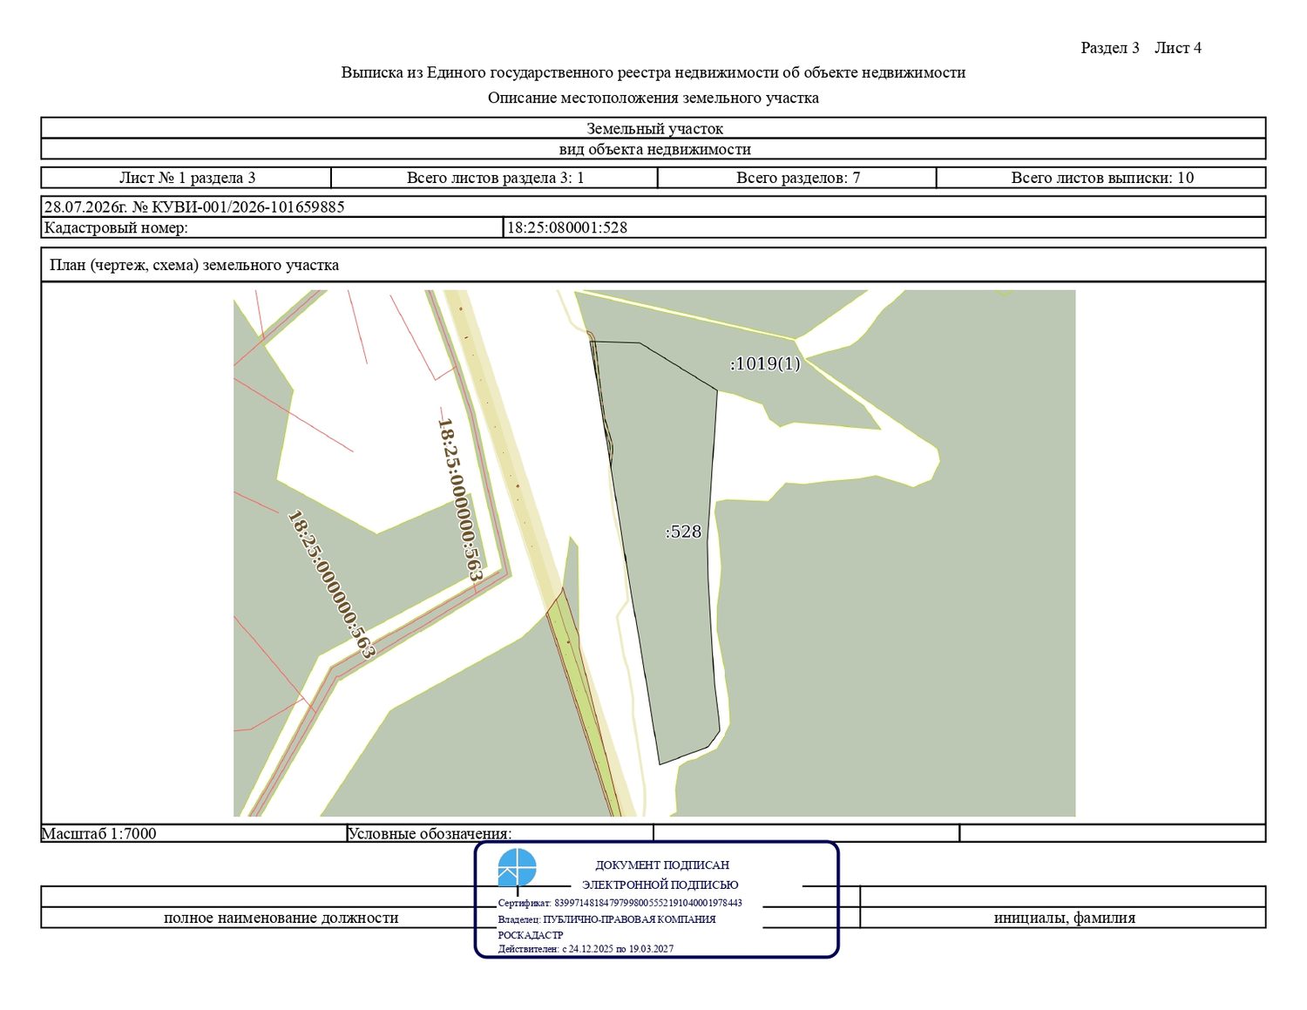Click the 'Сертификат:' number line in the stamp
1307x1010 pixels.
tap(620, 903)
